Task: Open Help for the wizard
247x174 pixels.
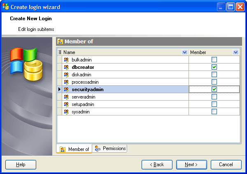Action: (21, 165)
